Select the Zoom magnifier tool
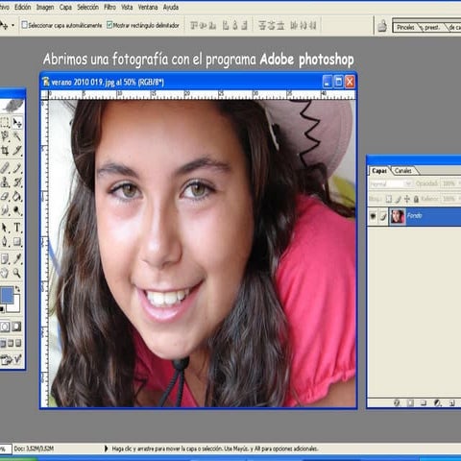The height and width of the screenshot is (461, 461). click(17, 273)
